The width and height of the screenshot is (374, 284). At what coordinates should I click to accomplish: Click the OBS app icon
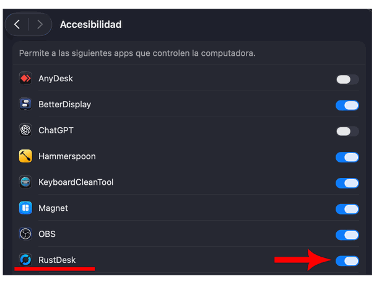click(x=25, y=234)
